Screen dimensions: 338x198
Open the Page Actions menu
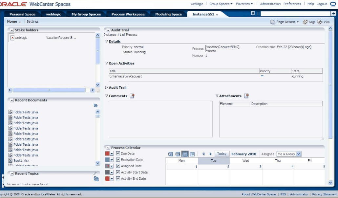pos(287,22)
